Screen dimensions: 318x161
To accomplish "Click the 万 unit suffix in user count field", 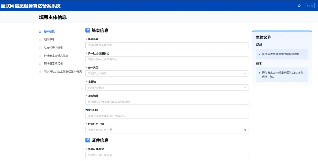I will coord(245,130).
